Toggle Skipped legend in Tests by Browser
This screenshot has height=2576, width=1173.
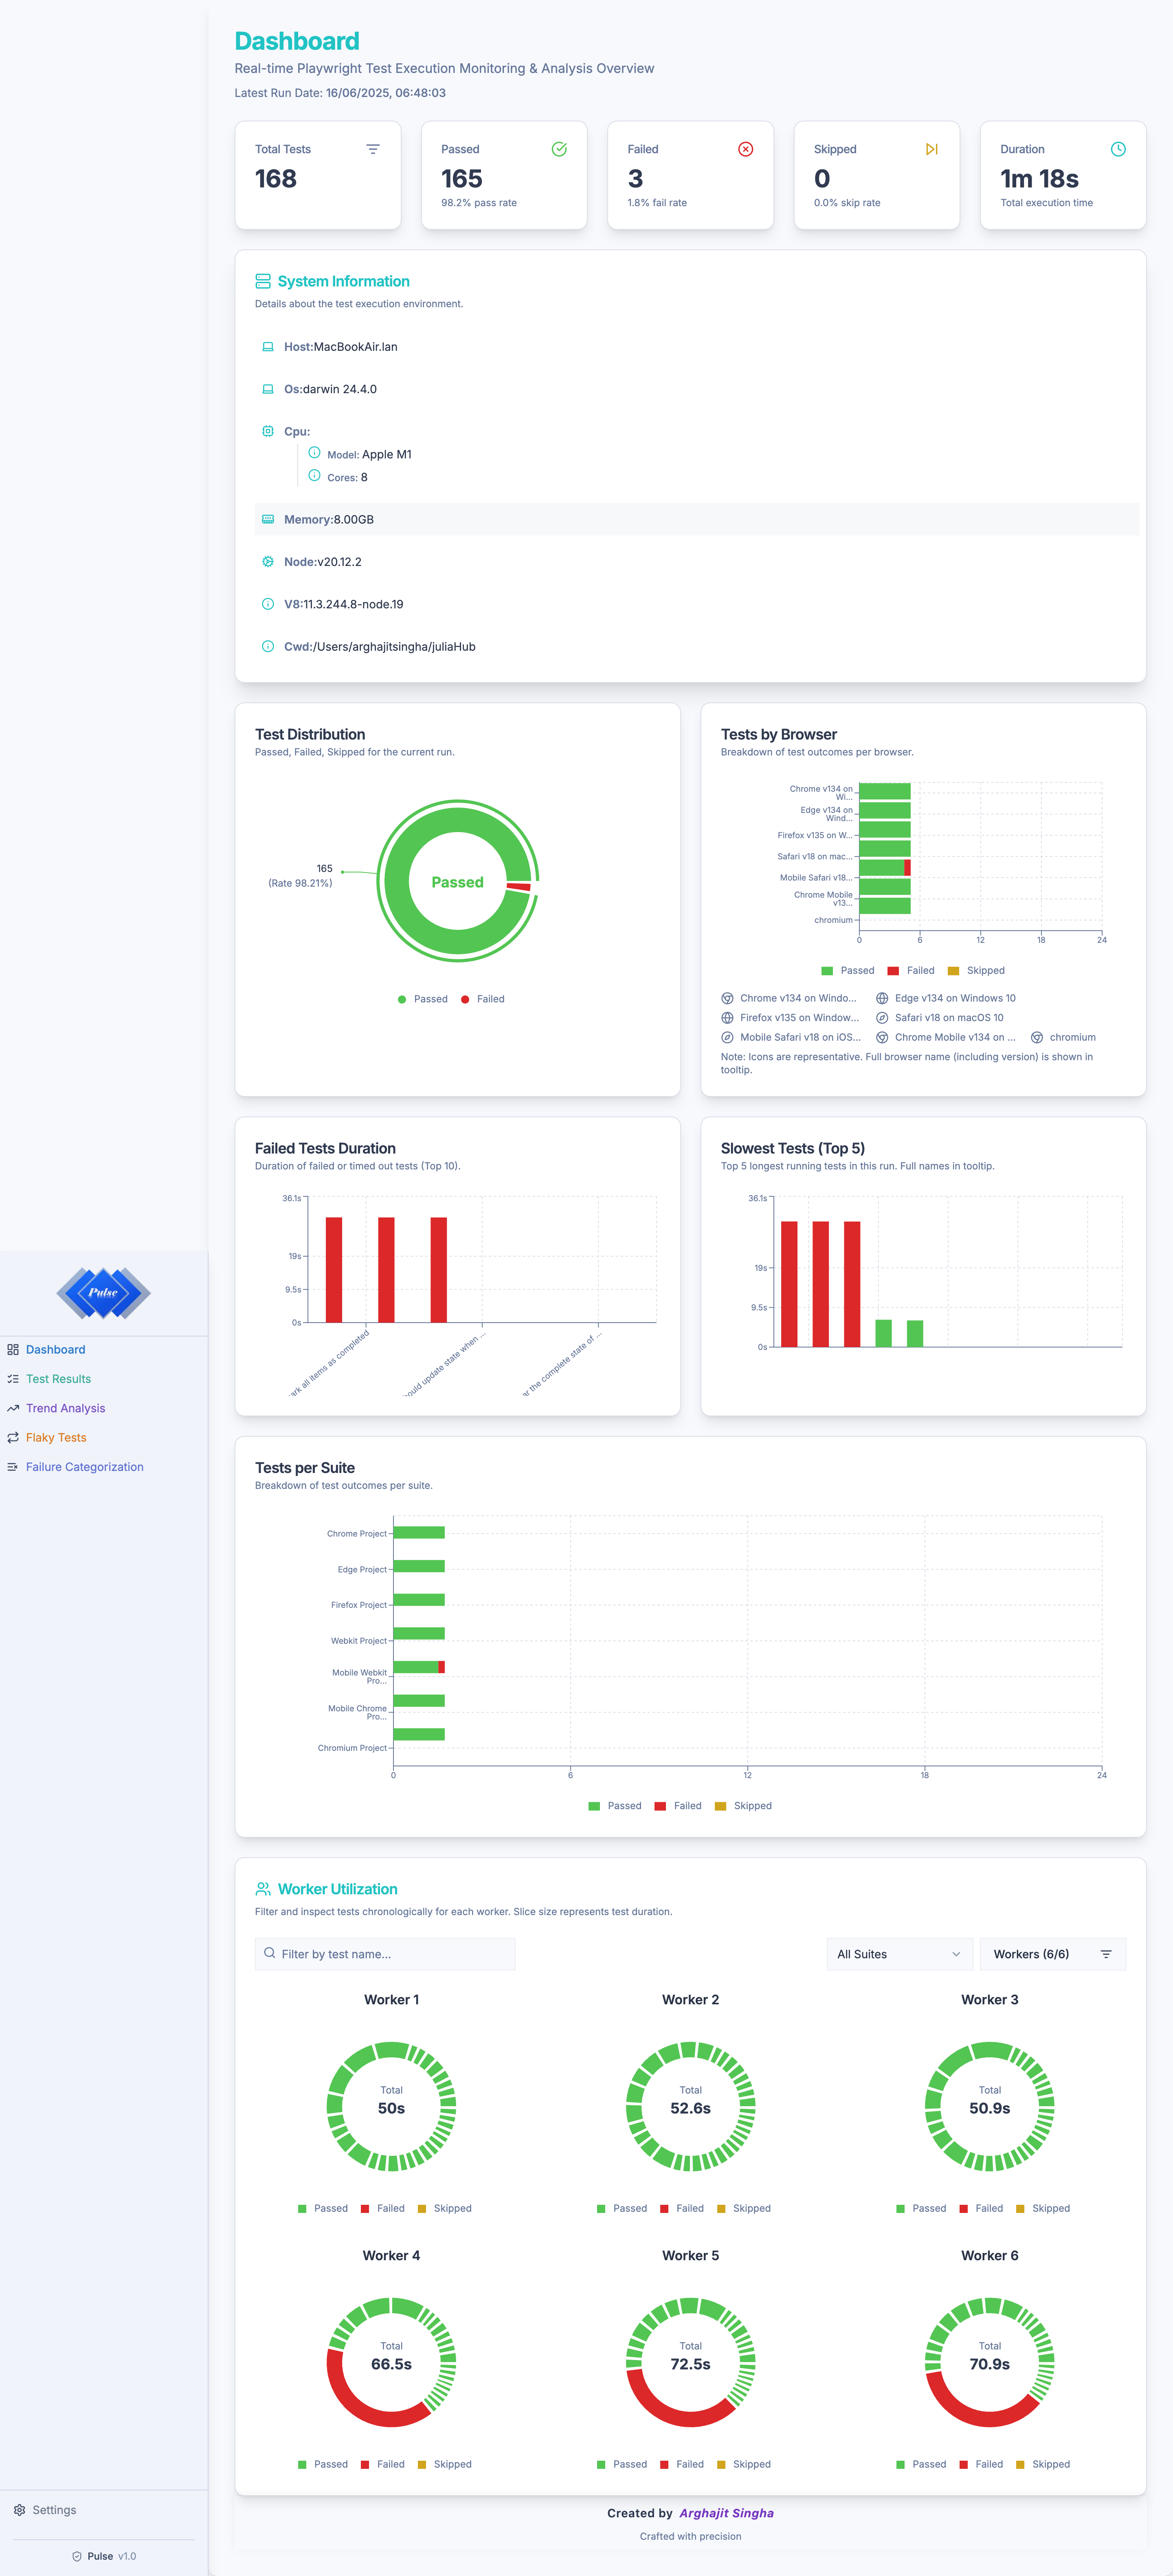pyautogui.click(x=976, y=970)
